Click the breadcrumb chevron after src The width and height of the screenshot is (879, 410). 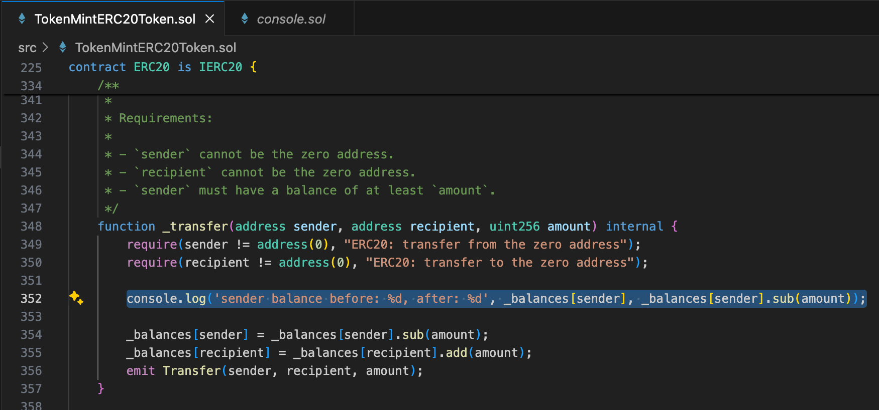[x=45, y=48]
